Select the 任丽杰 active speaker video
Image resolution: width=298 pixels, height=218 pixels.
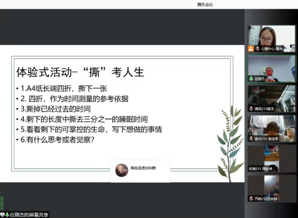pyautogui.click(x=272, y=69)
